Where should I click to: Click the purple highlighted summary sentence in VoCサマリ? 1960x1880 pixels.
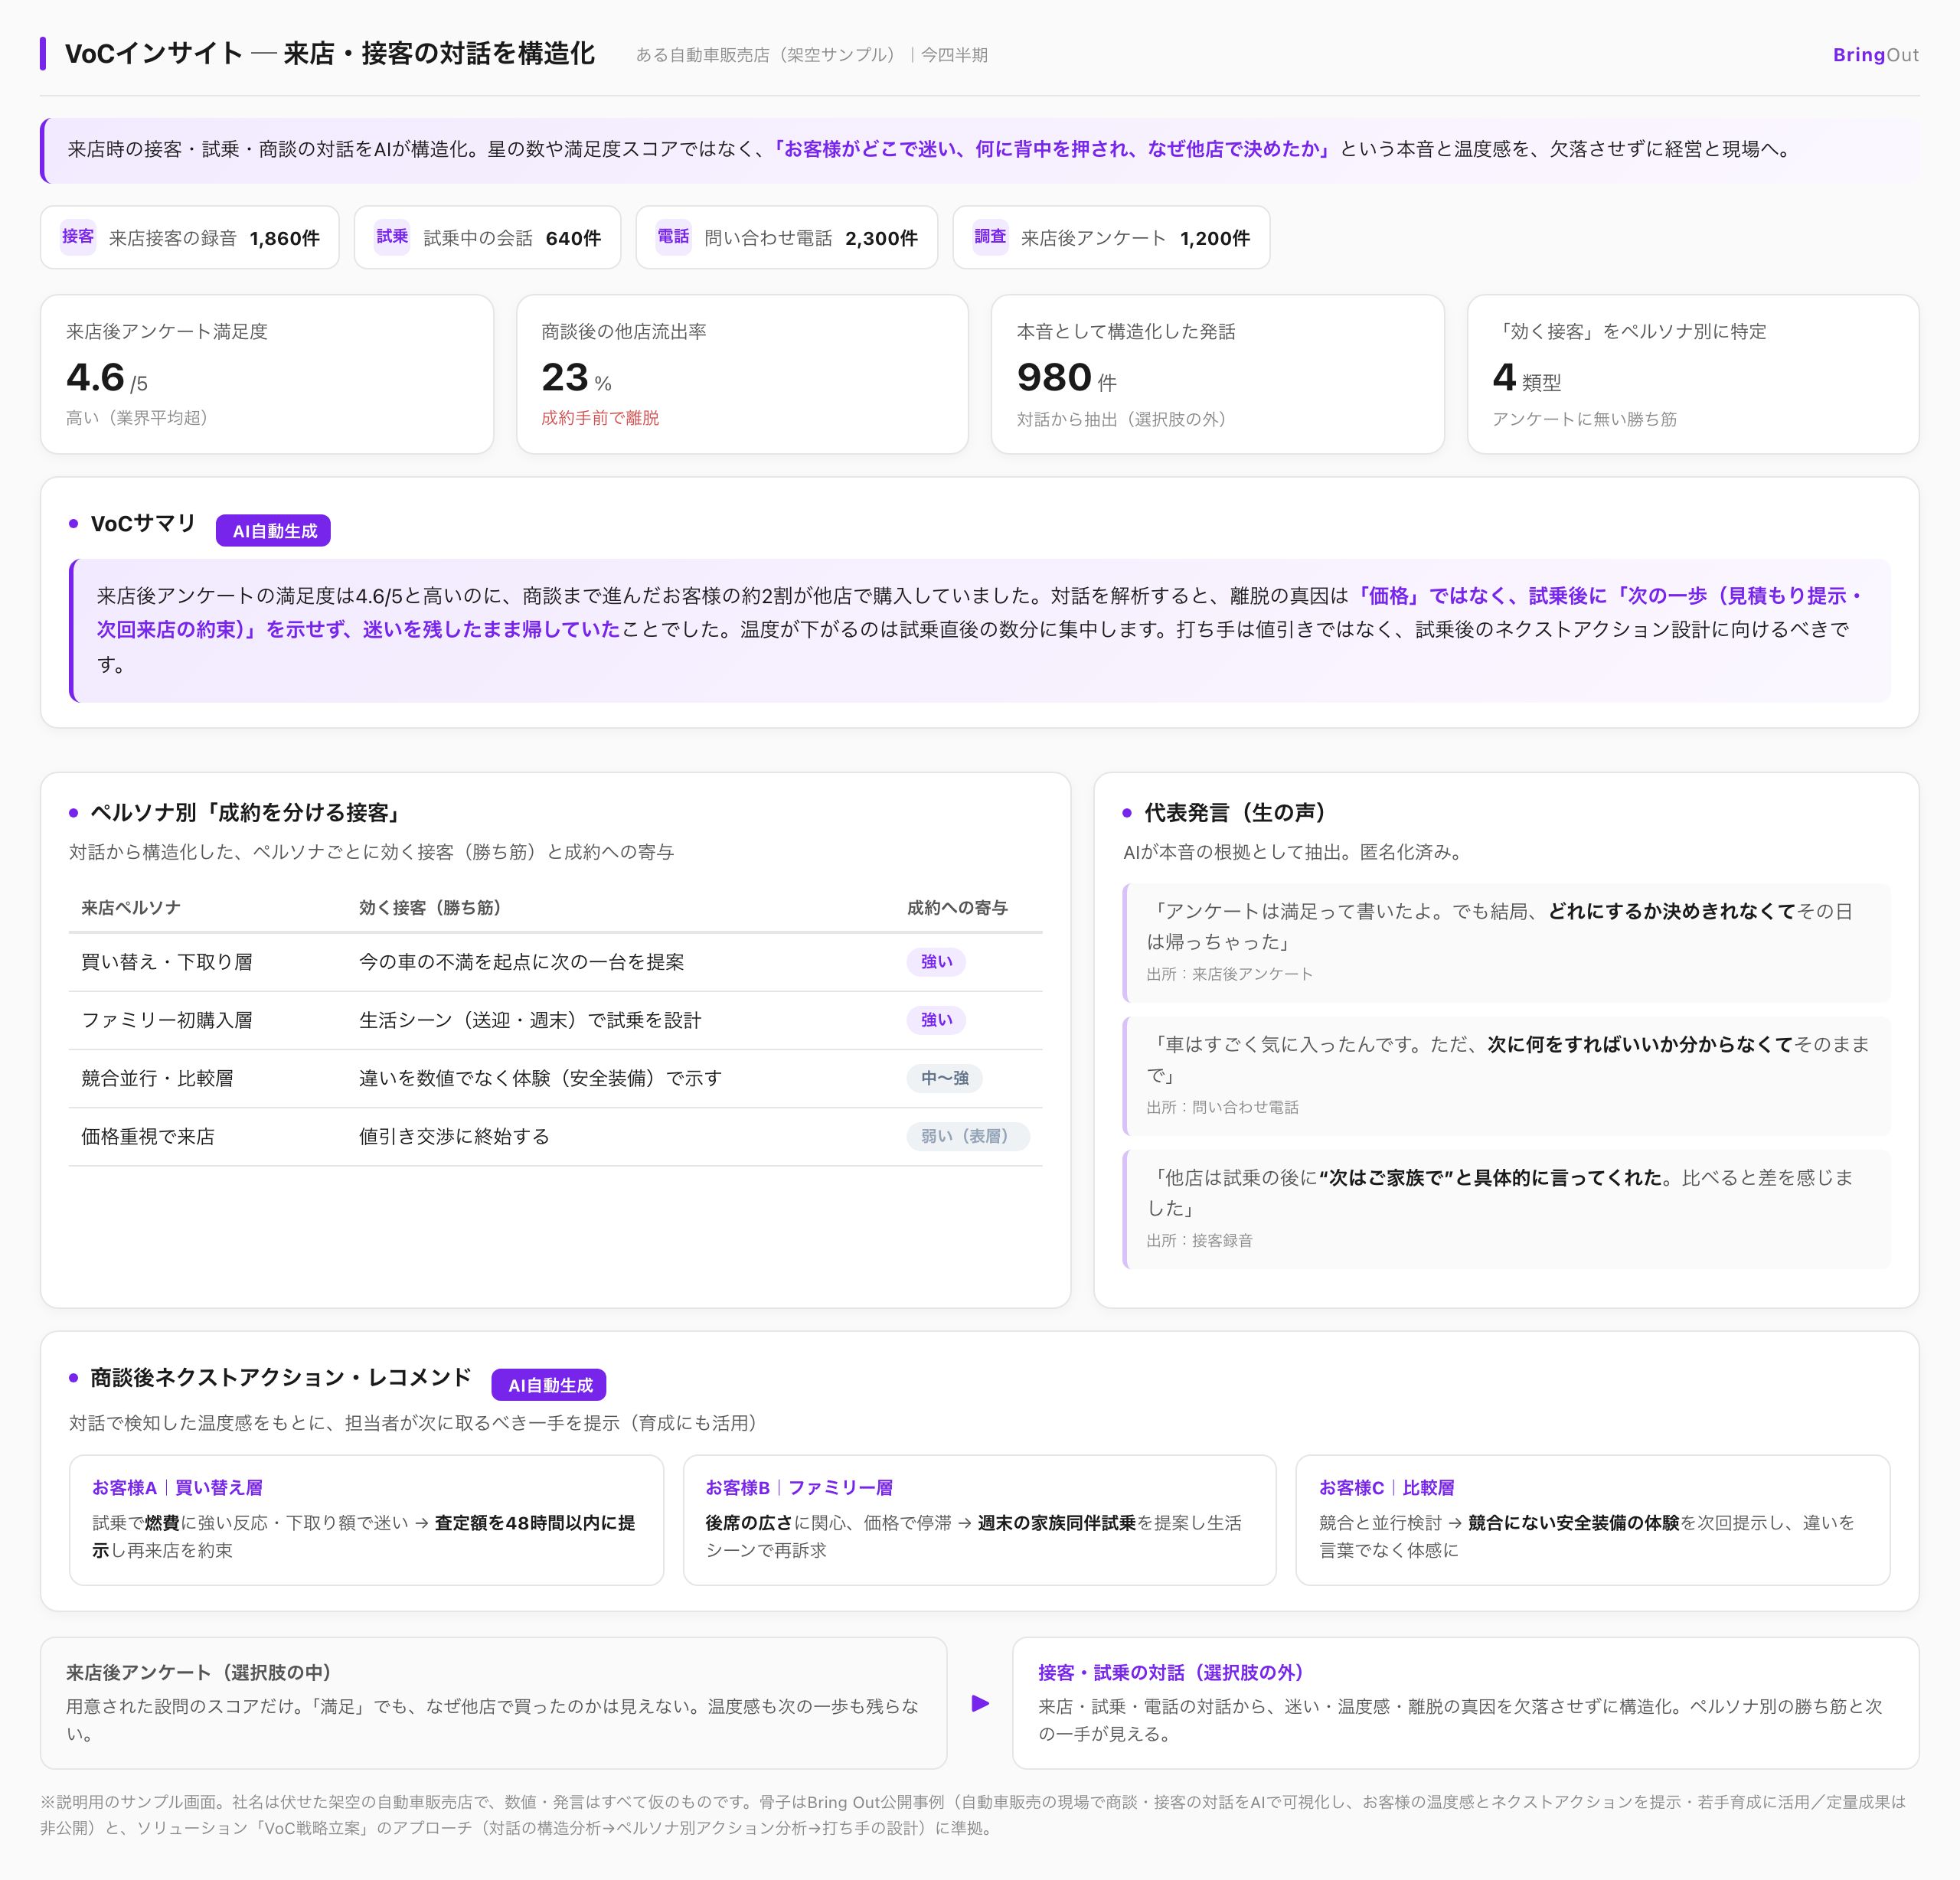pos(980,612)
